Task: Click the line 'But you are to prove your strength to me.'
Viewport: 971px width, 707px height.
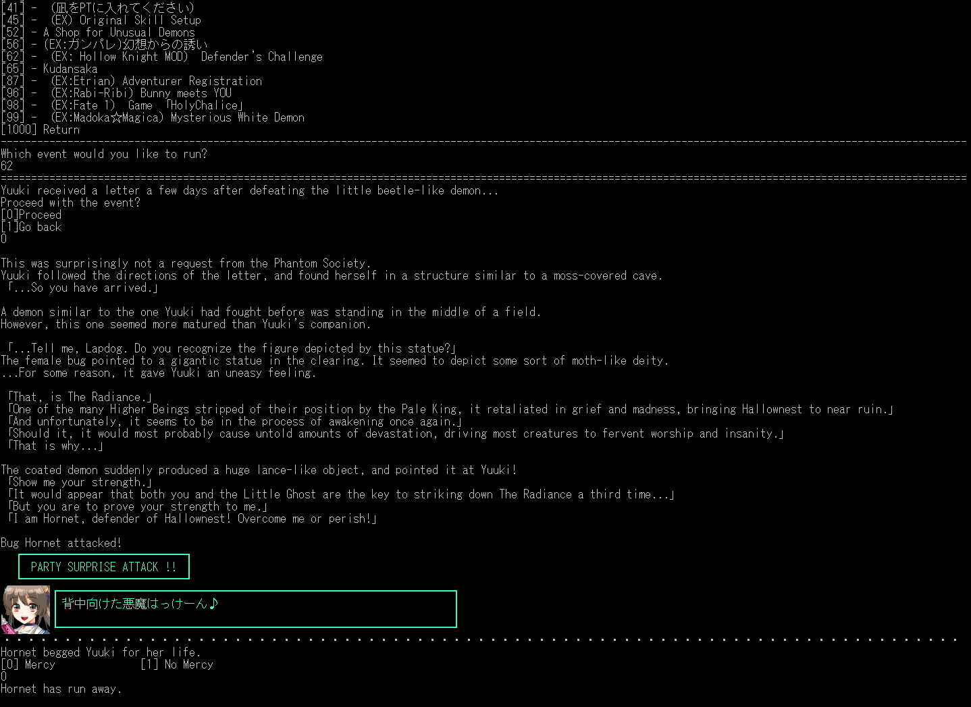Action: click(x=138, y=506)
